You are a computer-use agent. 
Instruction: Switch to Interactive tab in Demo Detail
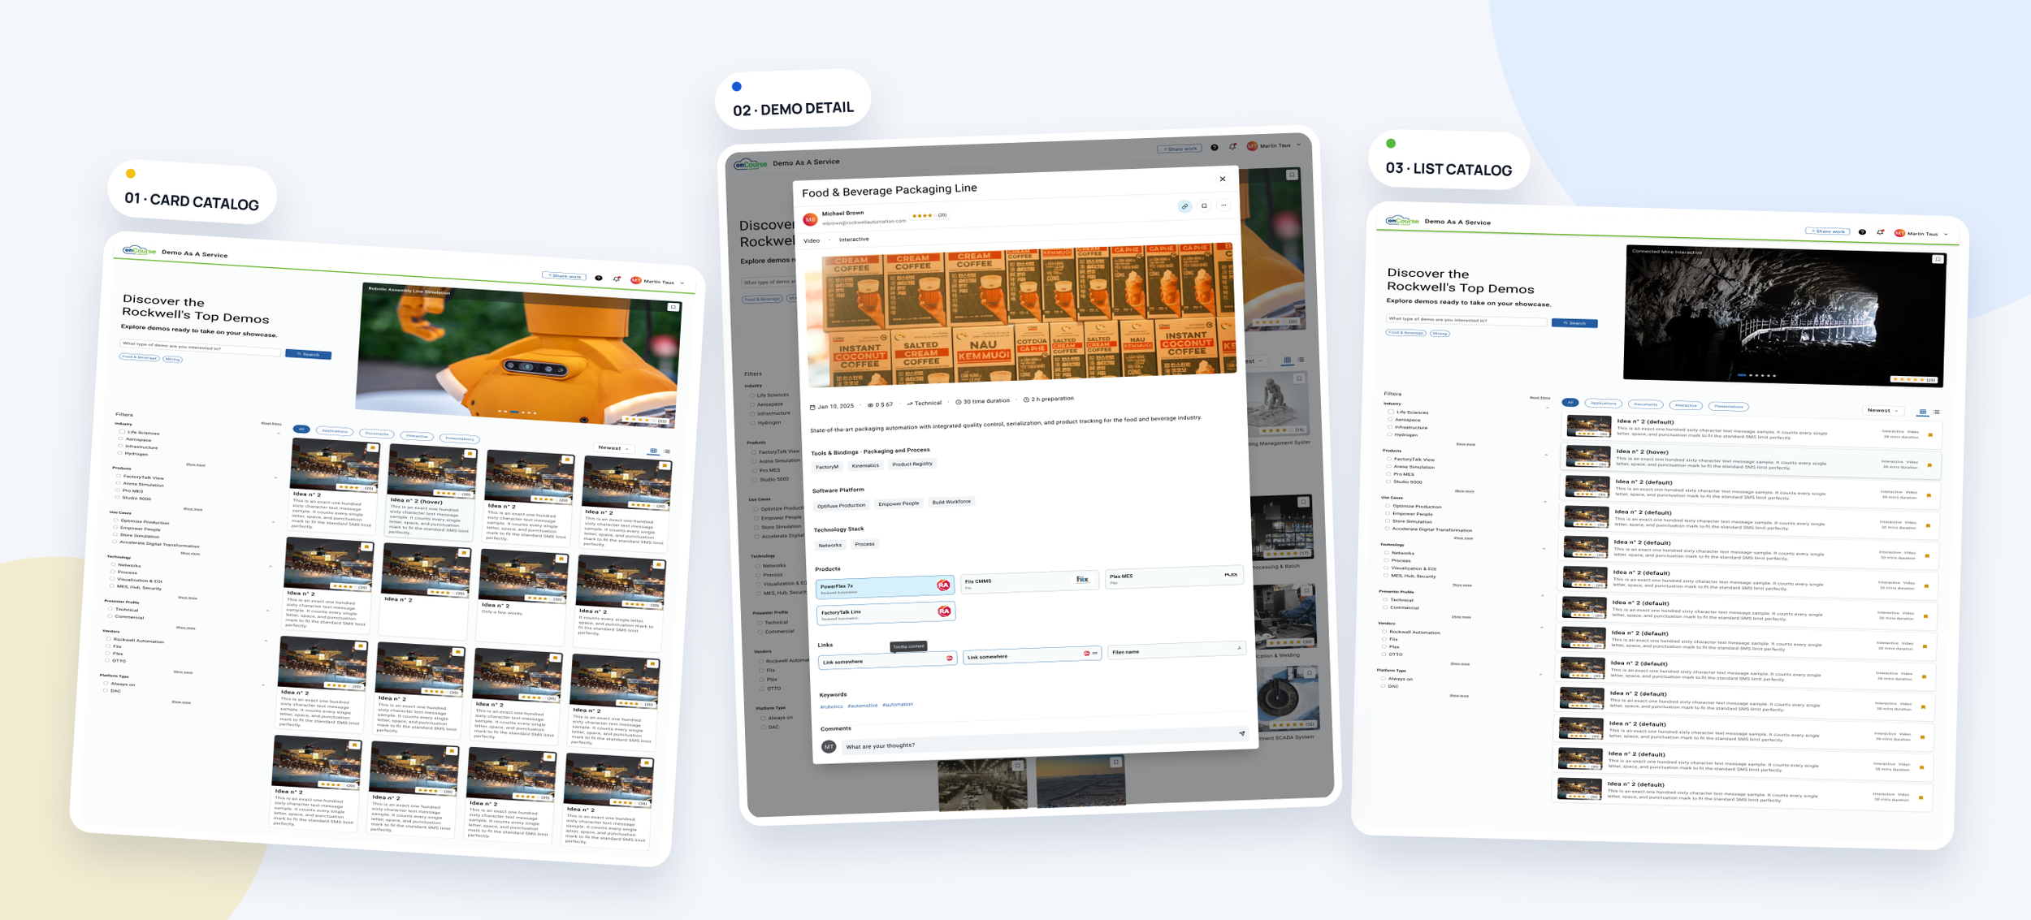click(854, 240)
